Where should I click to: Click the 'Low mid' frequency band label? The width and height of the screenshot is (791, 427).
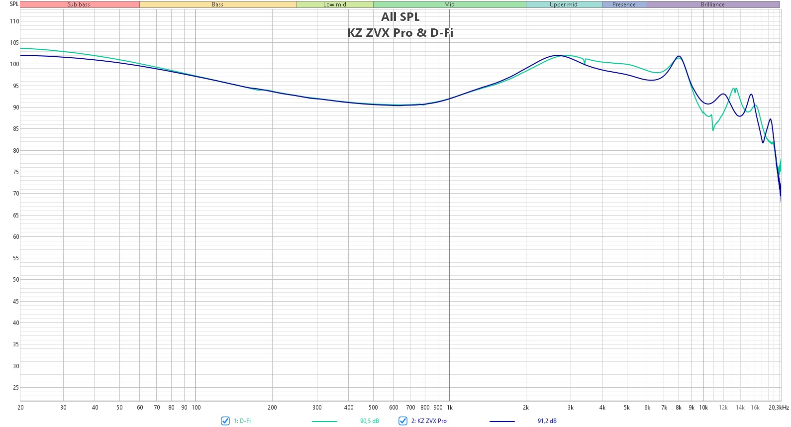335,4
